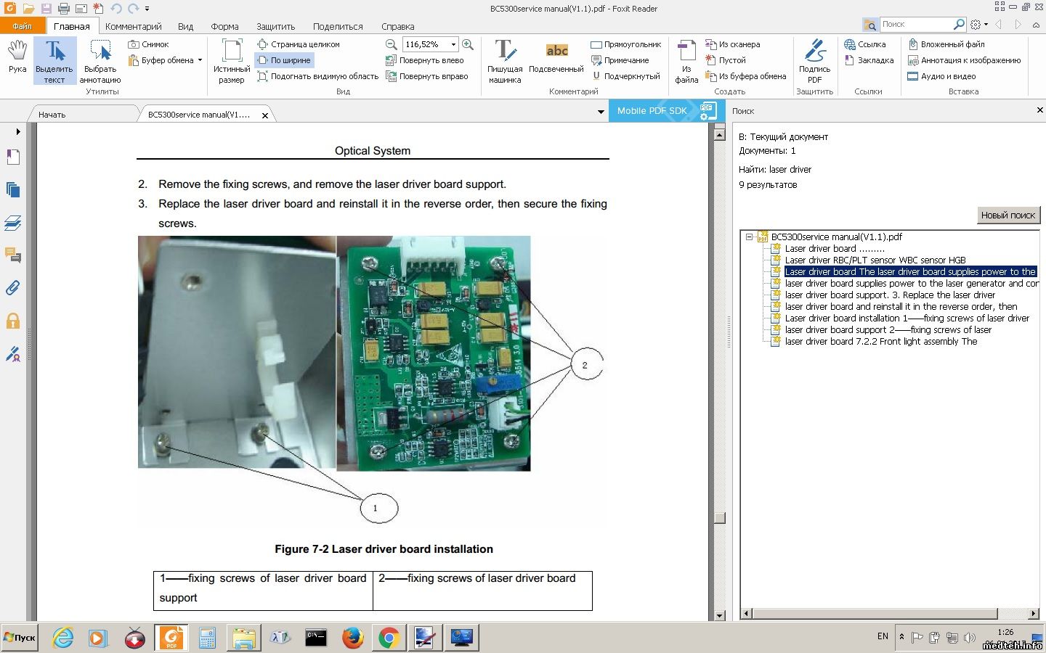Open the Комментарий ribbon tab
Viewport: 1046px width, 653px height.
tap(133, 26)
